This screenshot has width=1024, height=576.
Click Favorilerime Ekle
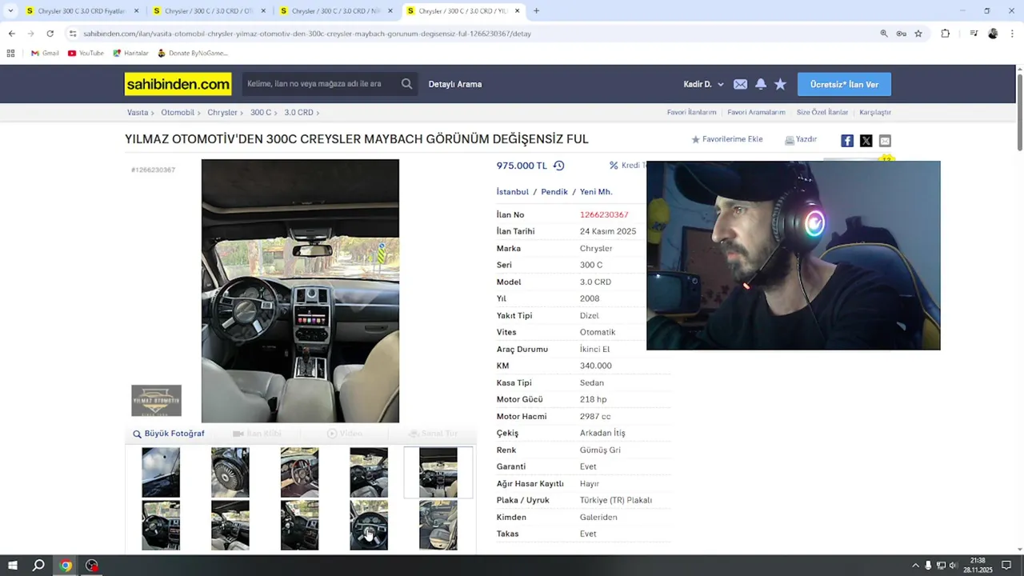coord(727,139)
